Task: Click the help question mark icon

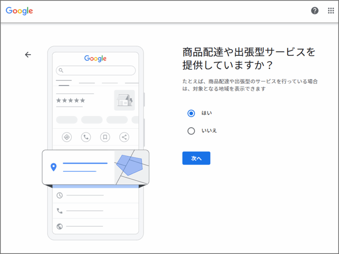Action: (314, 11)
